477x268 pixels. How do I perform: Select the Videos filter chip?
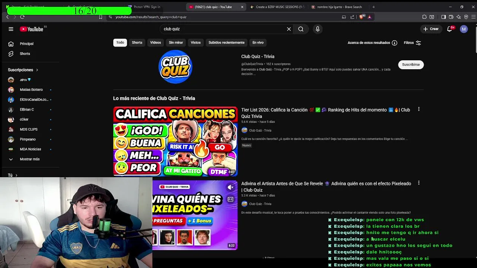click(x=155, y=42)
